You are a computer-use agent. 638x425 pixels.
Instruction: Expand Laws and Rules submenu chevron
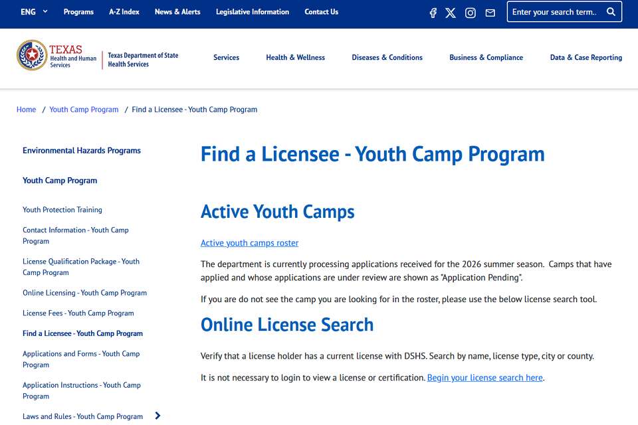coord(158,416)
